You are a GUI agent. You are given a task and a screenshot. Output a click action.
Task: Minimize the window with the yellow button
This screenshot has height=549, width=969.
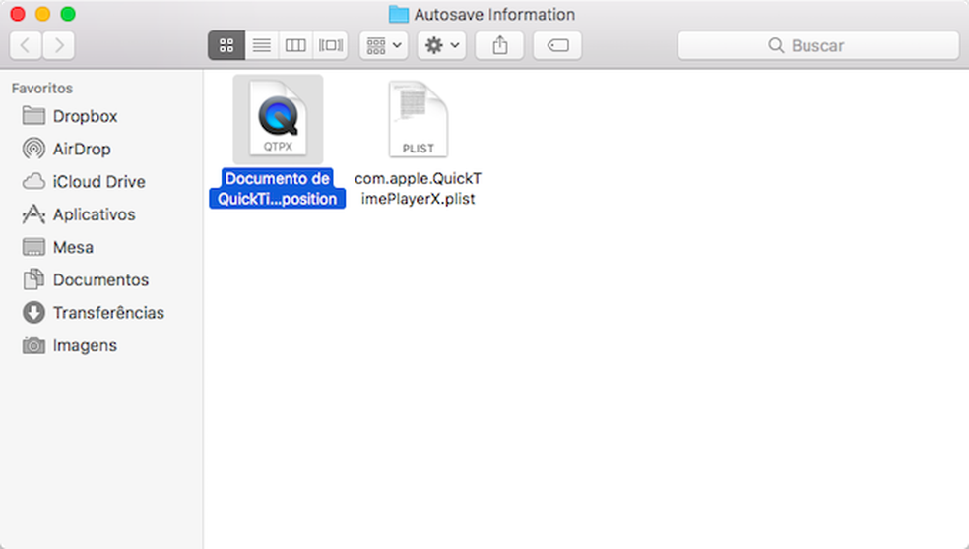[x=42, y=14]
